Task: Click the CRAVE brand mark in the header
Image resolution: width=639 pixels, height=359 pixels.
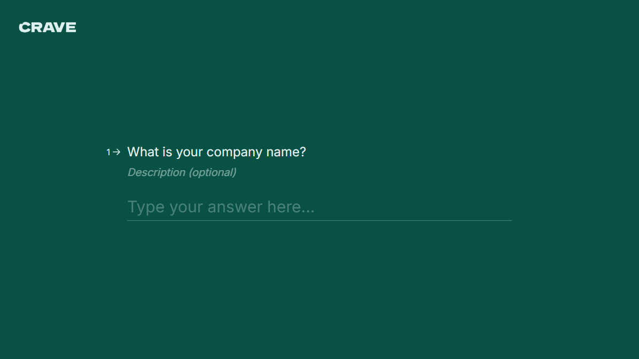Action: click(x=47, y=27)
